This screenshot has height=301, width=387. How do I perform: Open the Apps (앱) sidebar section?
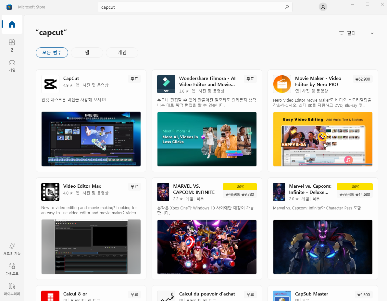point(12,45)
